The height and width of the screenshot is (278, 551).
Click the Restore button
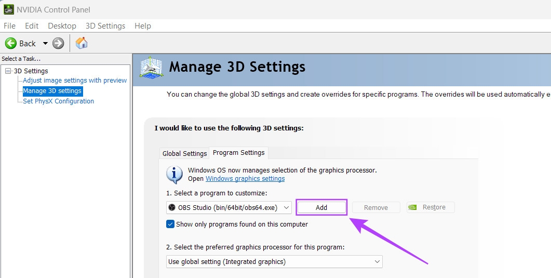click(431, 207)
